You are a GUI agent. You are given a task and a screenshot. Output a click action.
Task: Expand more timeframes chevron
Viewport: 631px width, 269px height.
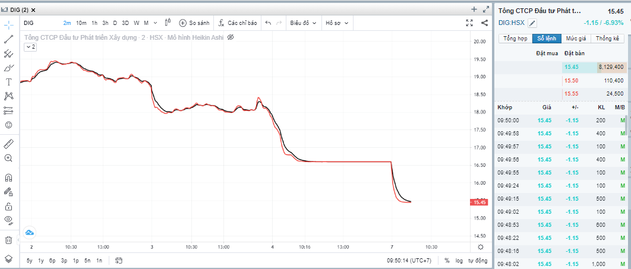click(x=155, y=23)
